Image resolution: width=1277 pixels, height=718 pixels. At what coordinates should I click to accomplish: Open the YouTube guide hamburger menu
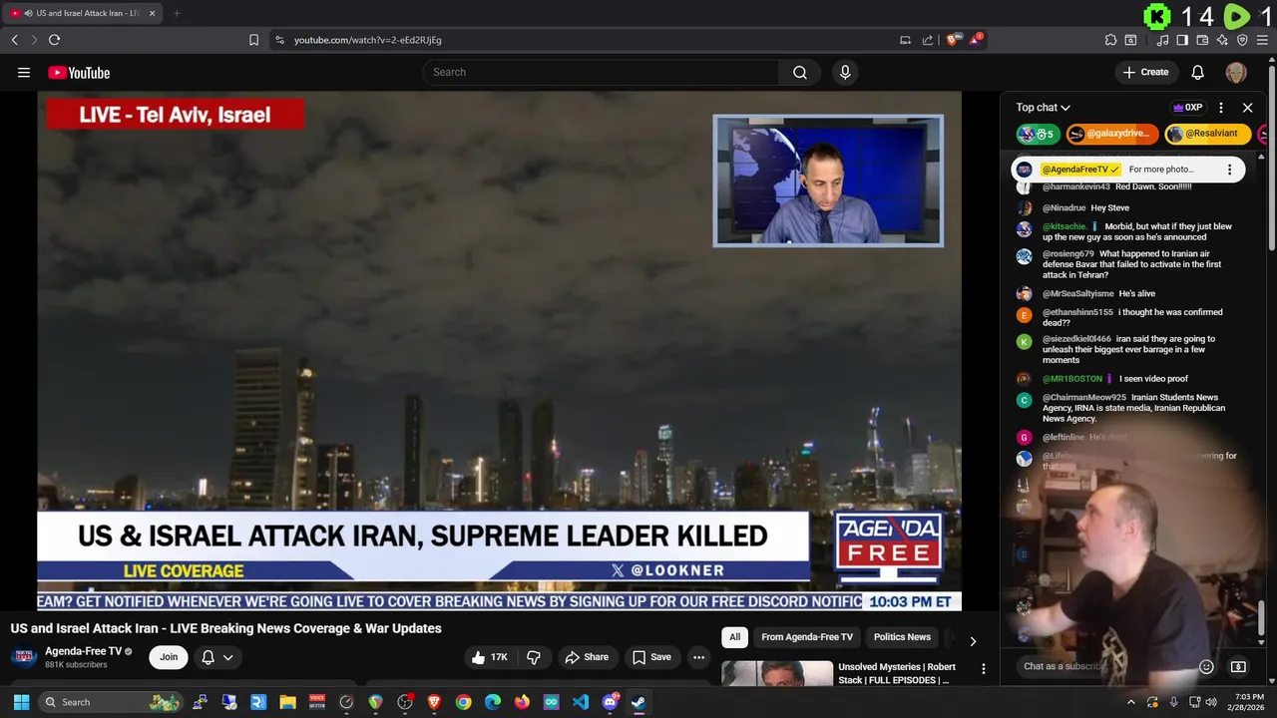pyautogui.click(x=23, y=72)
